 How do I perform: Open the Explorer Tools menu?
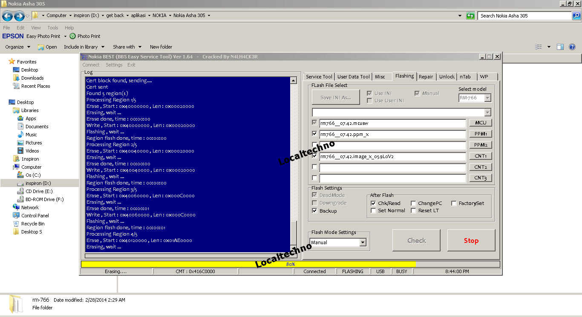point(53,28)
